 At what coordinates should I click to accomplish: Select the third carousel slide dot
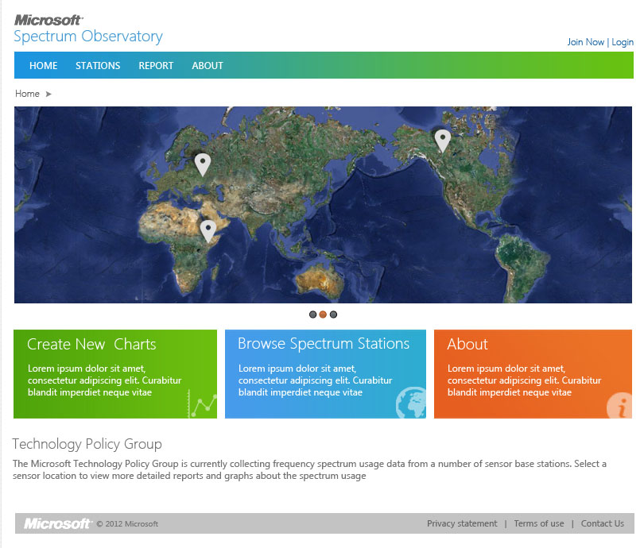pos(333,315)
